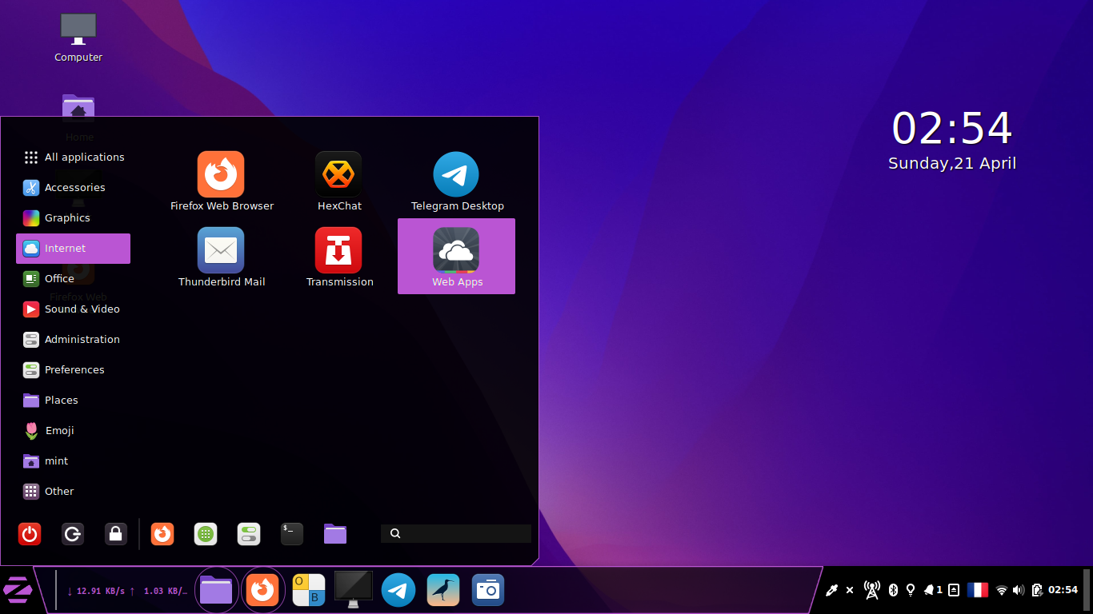Switch to the Graphics category
1093x614 pixels.
point(74,218)
